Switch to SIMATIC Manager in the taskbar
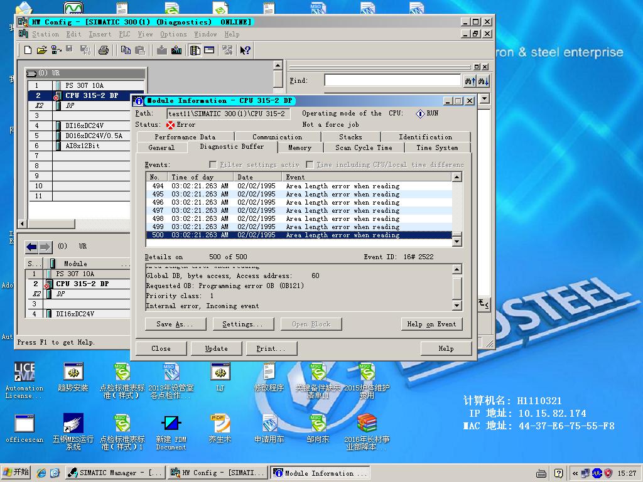The height and width of the screenshot is (482, 643). click(x=116, y=473)
